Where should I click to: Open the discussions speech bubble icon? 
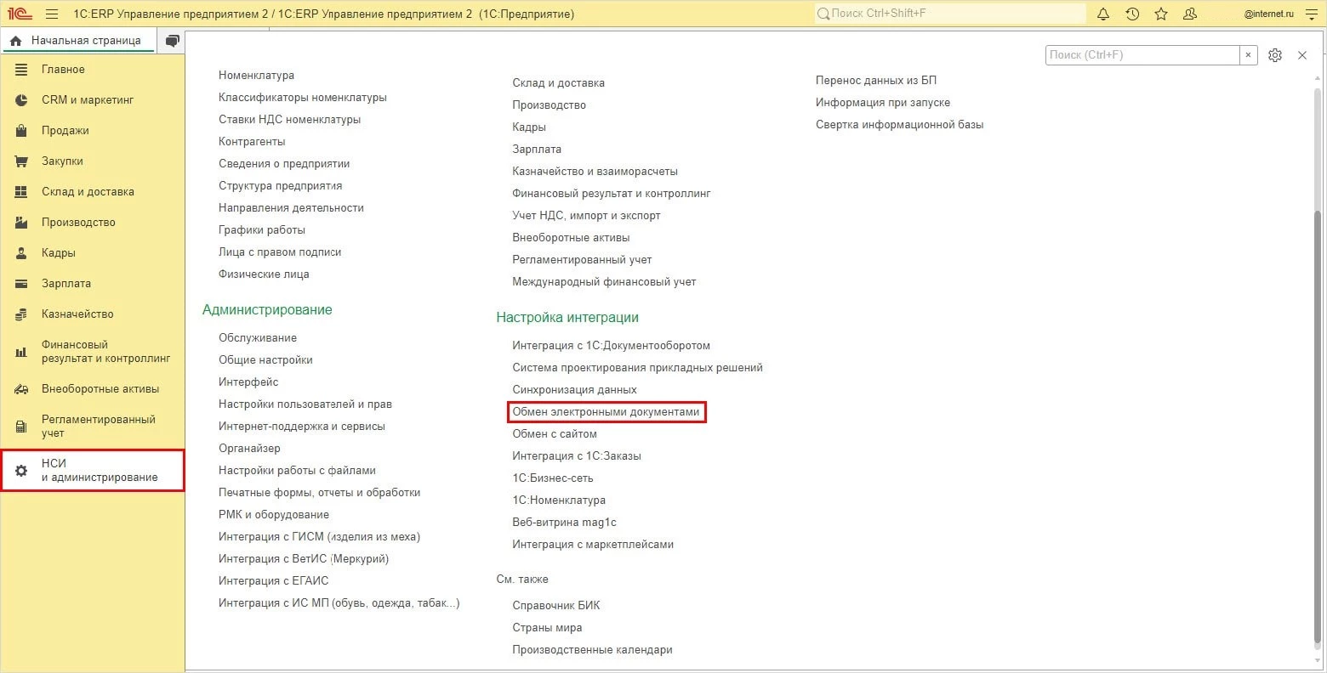[x=173, y=41]
